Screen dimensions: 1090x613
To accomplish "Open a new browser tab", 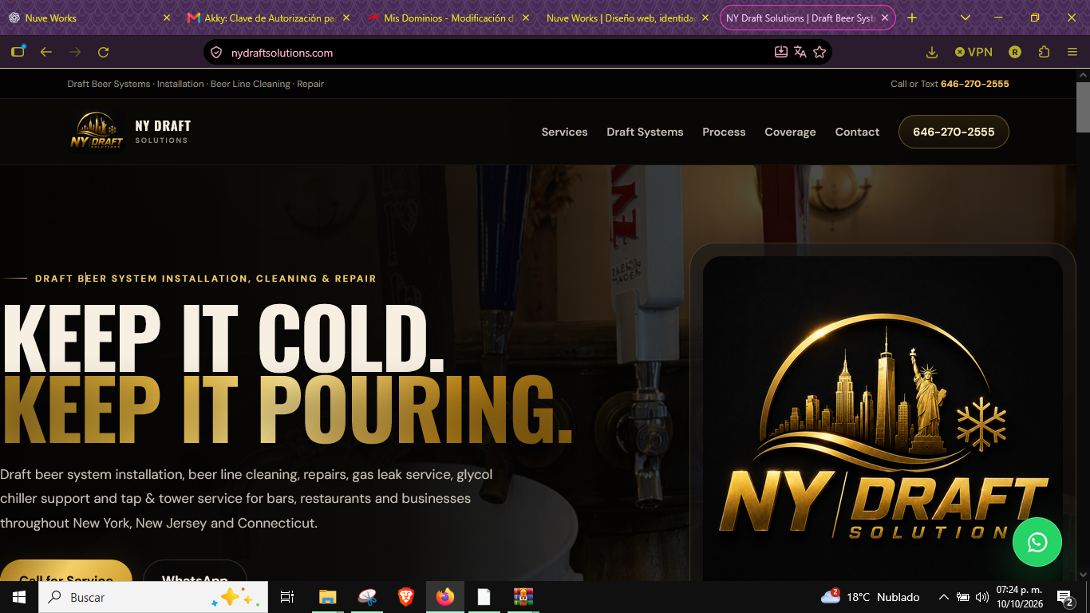I will (x=912, y=18).
